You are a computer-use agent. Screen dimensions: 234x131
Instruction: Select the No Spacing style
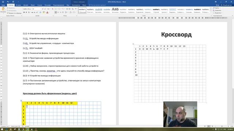tap(90, 10)
